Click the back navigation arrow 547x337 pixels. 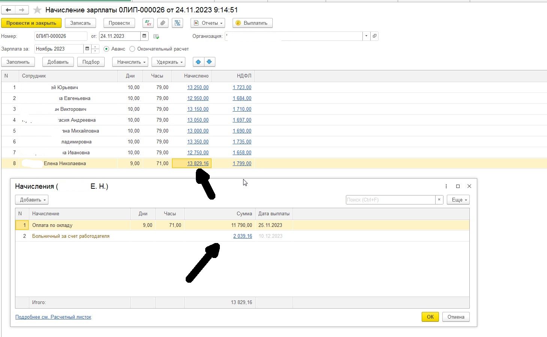point(8,10)
